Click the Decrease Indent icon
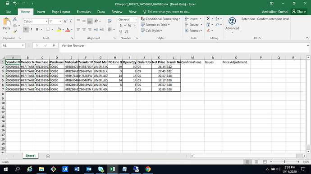The height and width of the screenshot is (174, 311). [x=96, y=30]
